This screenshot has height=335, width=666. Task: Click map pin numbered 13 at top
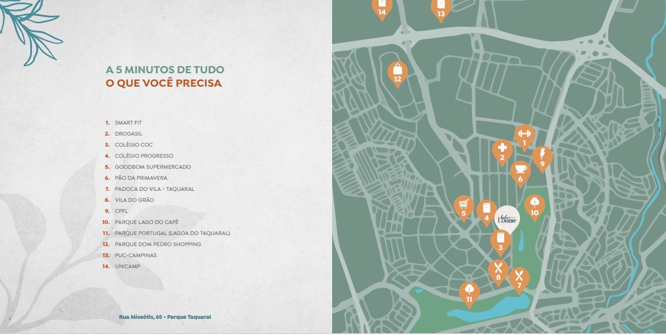pos(441,8)
